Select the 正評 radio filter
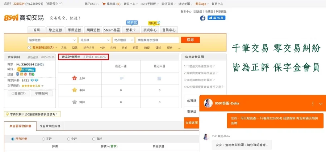Viewport: 326px width, 152px height. pos(43,139)
